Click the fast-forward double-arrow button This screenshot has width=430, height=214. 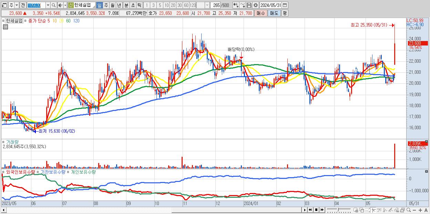(322, 210)
